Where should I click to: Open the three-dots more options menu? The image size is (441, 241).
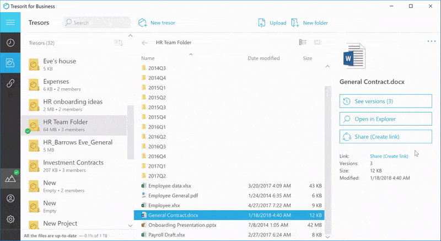coord(431,41)
